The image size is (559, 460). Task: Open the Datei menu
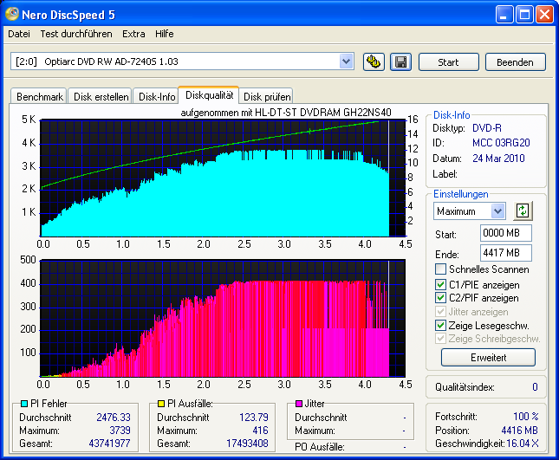(x=19, y=34)
